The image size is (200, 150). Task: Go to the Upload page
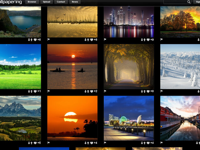click(46, 2)
